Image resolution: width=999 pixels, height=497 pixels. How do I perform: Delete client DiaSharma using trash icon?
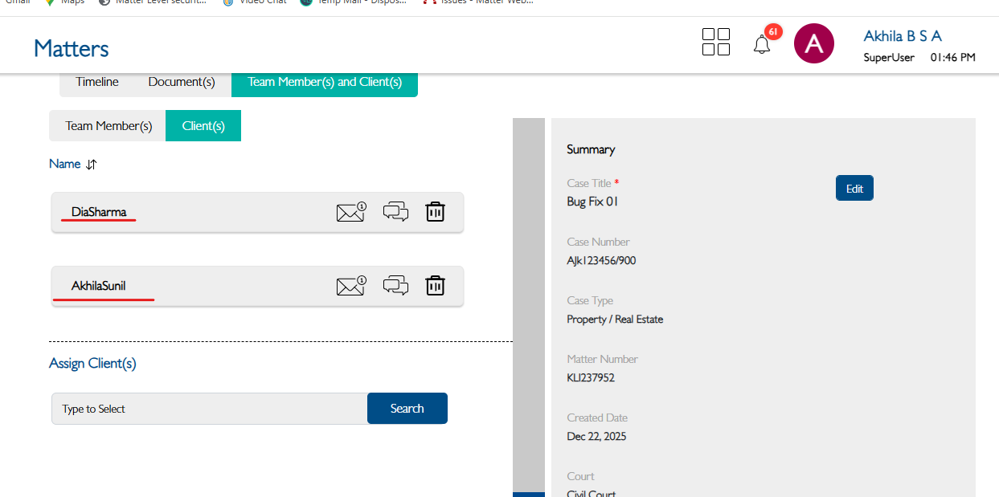435,212
